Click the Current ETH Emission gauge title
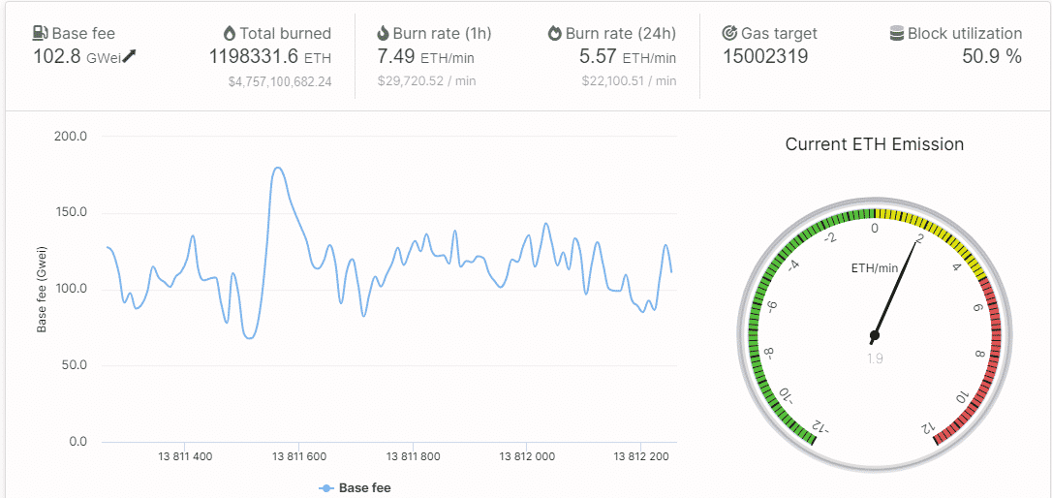Screen dimensions: 1052x498 pyautogui.click(x=874, y=144)
